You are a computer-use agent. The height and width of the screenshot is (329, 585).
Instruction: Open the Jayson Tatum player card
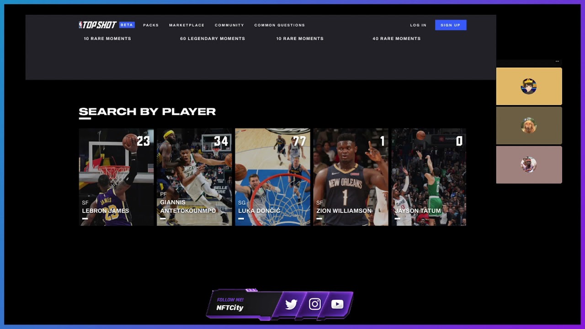point(429,177)
